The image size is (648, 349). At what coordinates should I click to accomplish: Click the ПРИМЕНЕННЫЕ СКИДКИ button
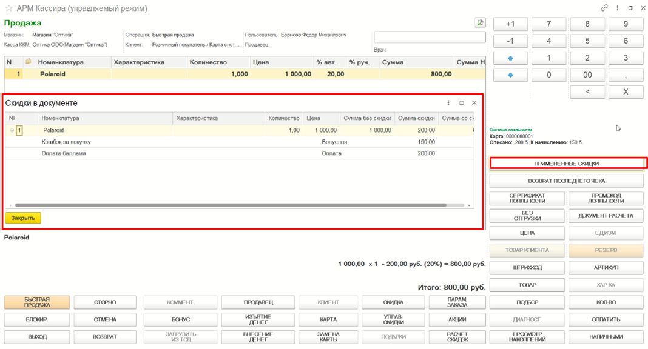(567, 164)
